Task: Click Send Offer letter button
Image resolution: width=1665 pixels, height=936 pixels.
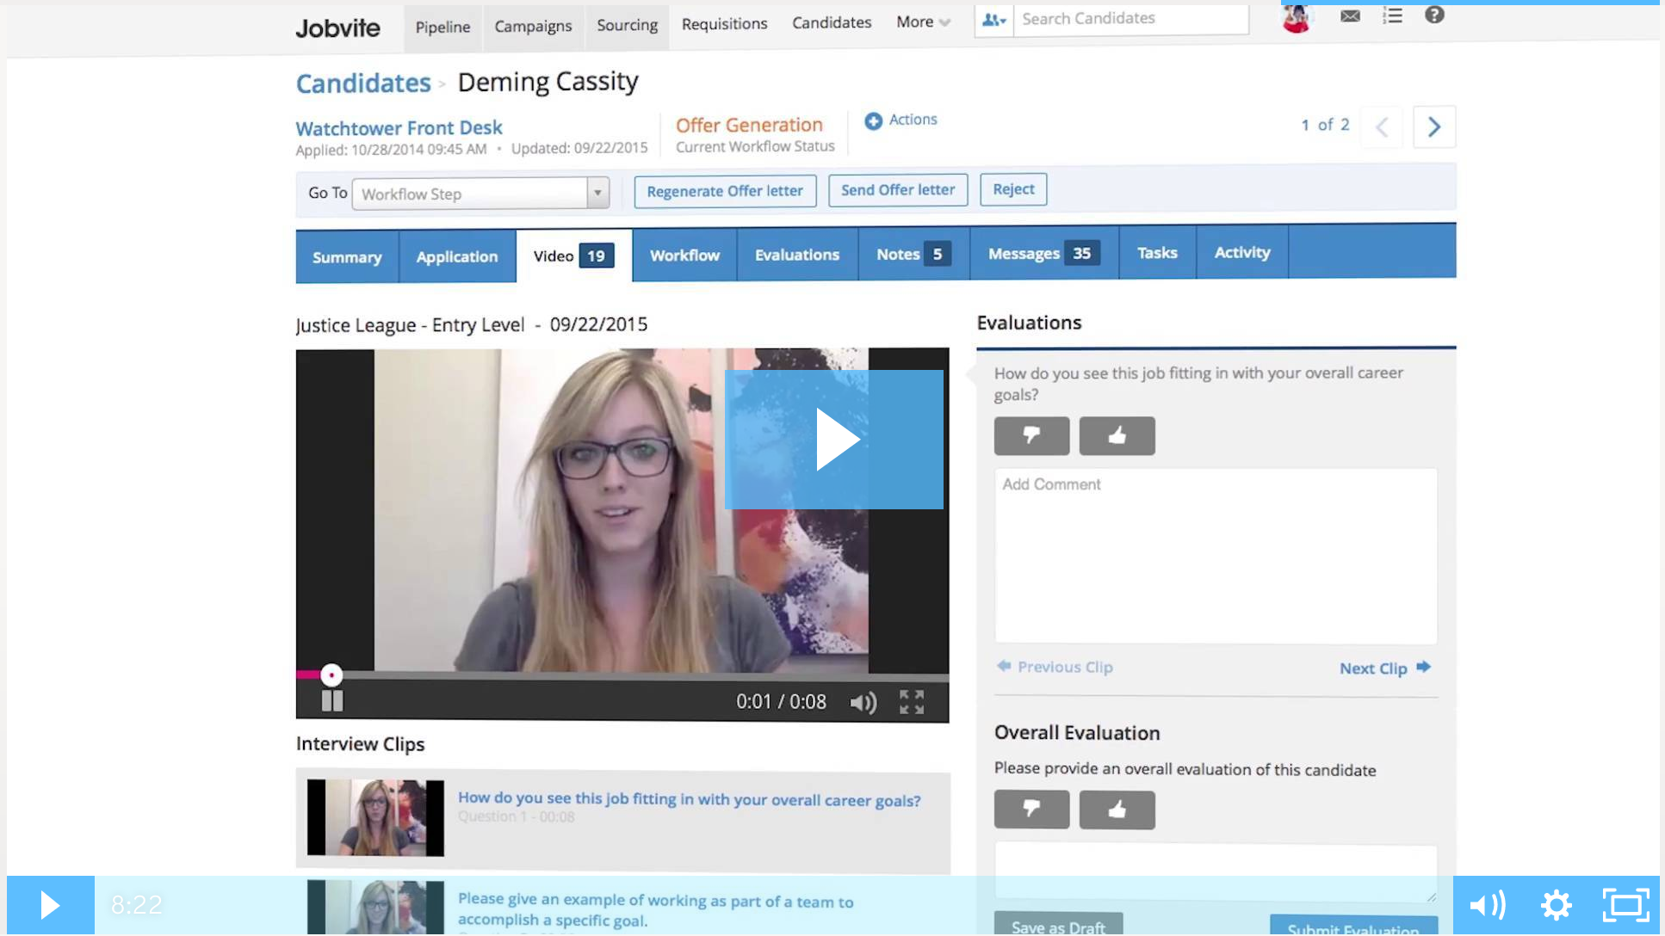Action: (898, 190)
